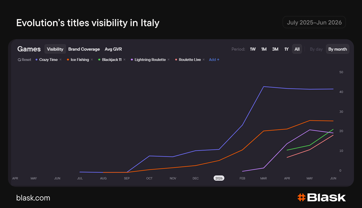Click the 40 value on the y-axis

coord(341,92)
